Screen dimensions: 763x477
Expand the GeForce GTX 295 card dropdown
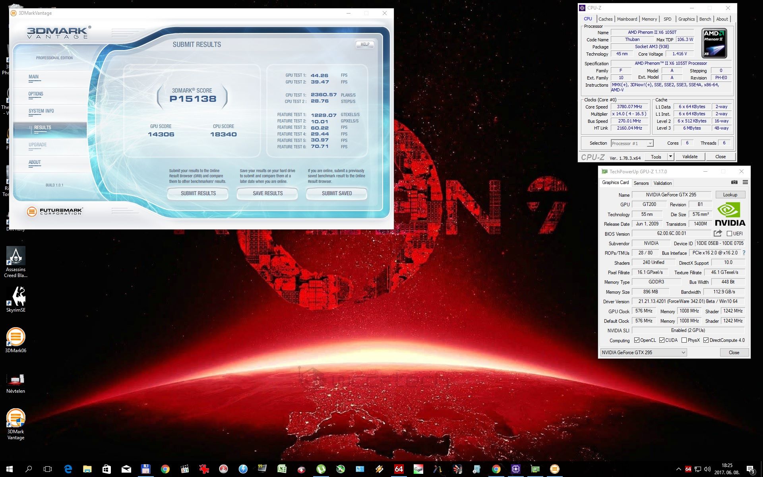point(683,353)
